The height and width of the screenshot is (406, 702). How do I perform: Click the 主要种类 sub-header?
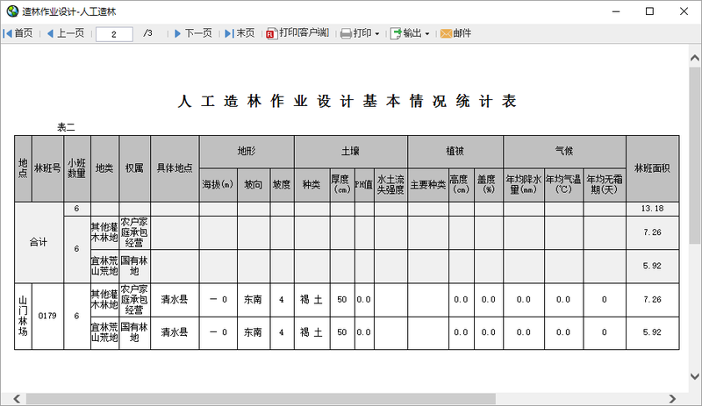(x=428, y=185)
